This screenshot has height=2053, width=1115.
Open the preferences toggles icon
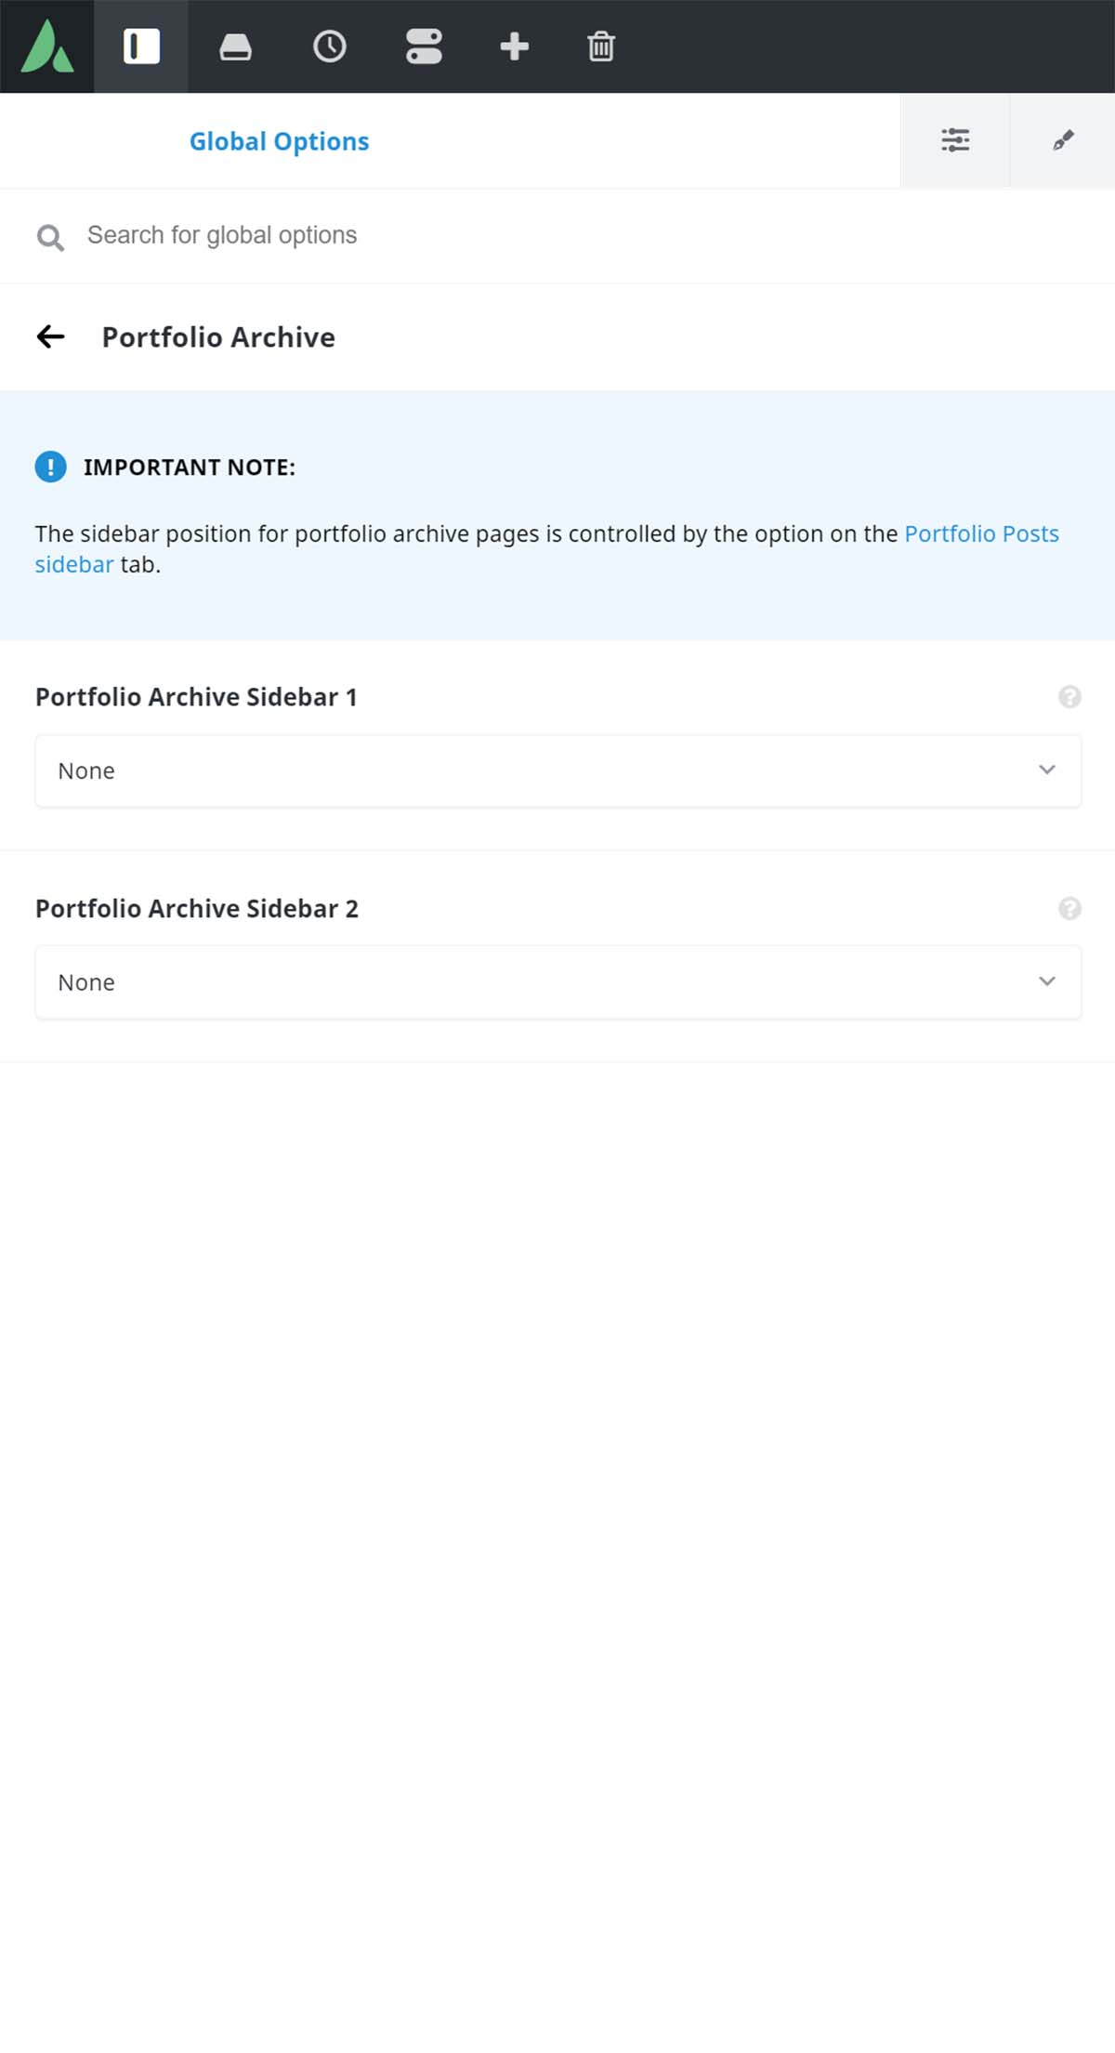pos(424,46)
